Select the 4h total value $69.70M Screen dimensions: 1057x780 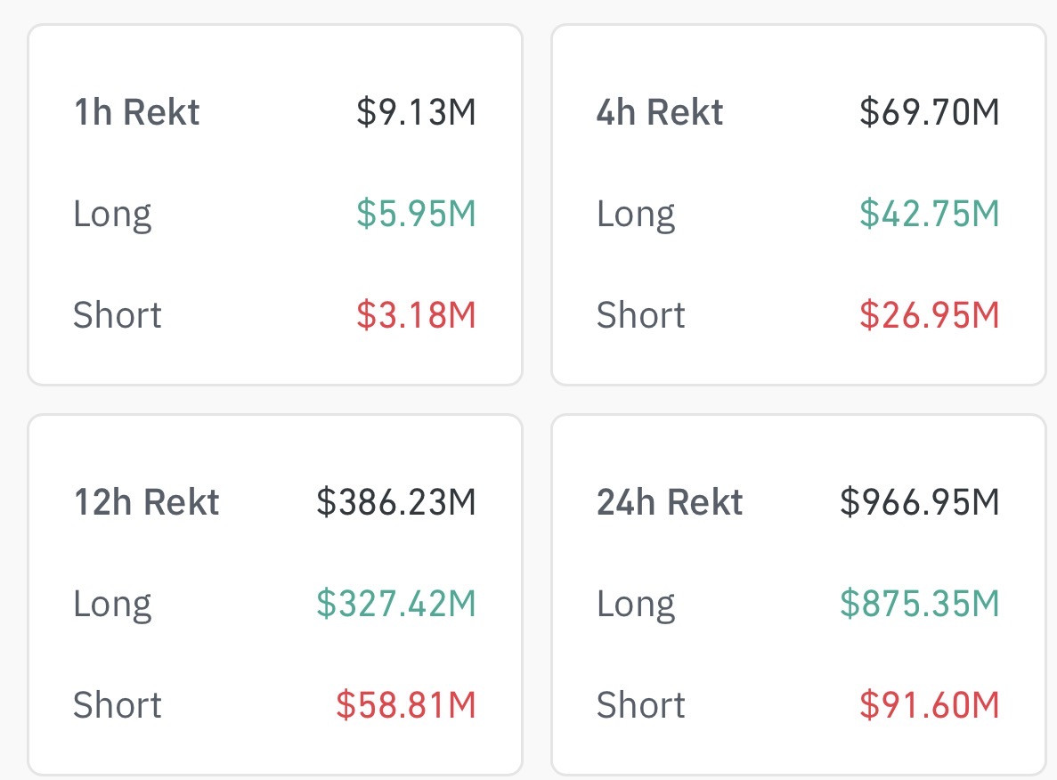[x=929, y=113]
